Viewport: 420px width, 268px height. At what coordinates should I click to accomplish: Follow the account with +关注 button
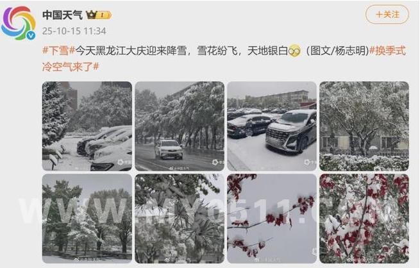coord(387,15)
